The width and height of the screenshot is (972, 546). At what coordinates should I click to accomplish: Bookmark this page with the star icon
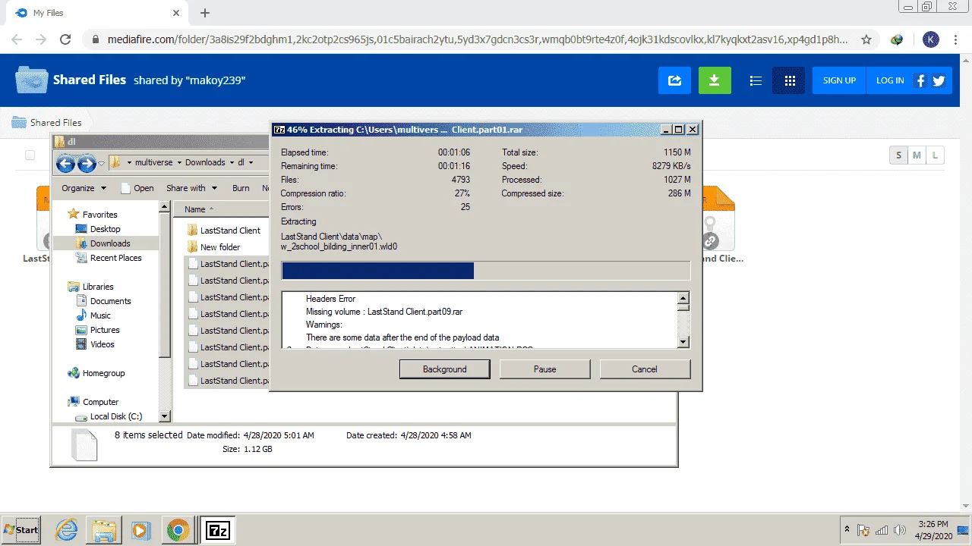click(866, 39)
